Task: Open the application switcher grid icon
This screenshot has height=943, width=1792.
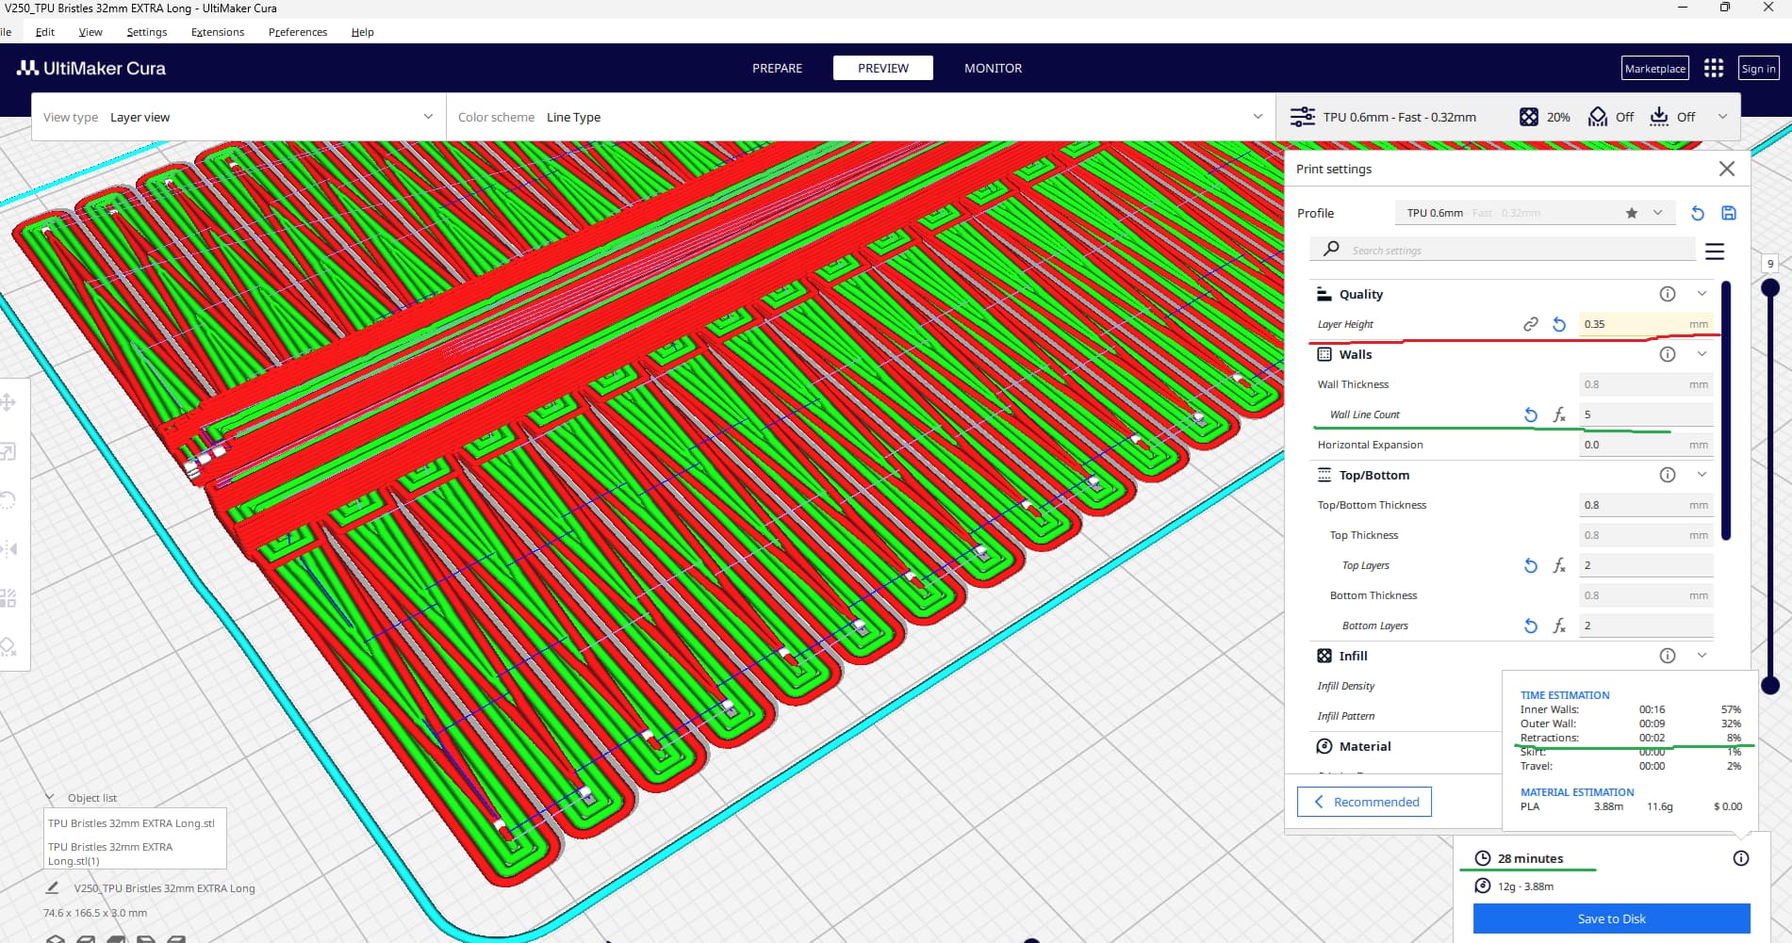Action: [1714, 68]
